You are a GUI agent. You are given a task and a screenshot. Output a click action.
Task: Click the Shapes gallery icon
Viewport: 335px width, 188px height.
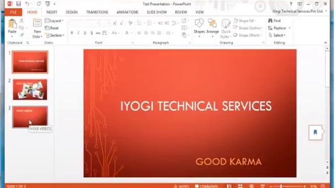199,23
